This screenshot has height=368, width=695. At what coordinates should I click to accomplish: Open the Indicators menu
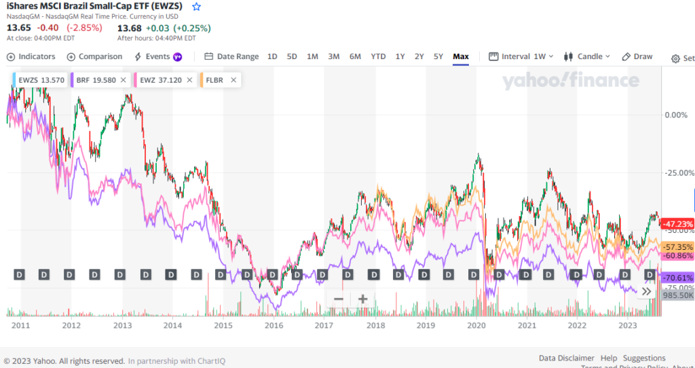(31, 57)
